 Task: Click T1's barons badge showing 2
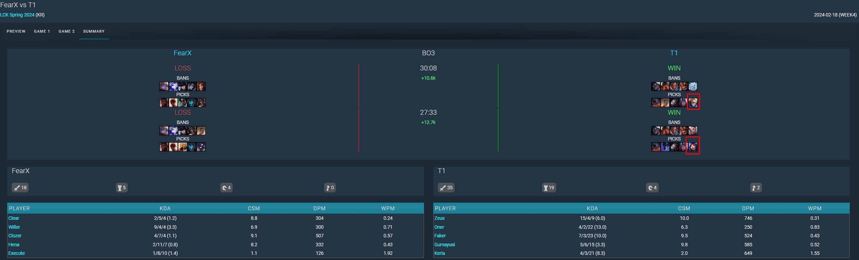pos(756,188)
